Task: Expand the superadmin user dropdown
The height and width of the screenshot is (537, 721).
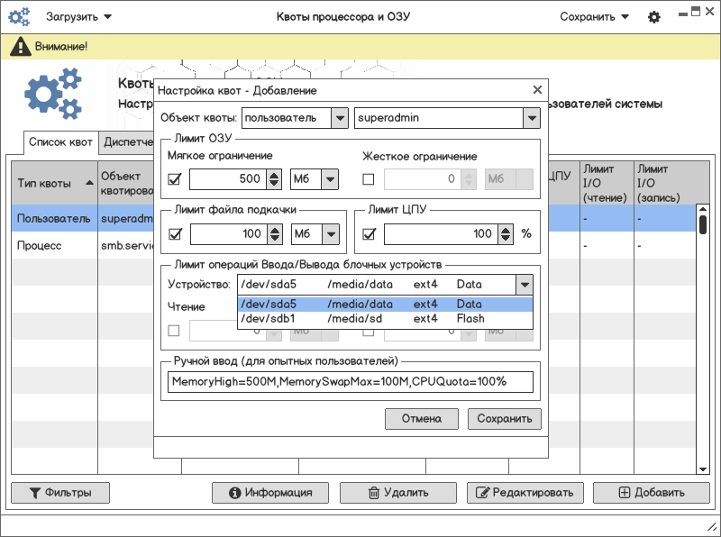Action: [531, 118]
